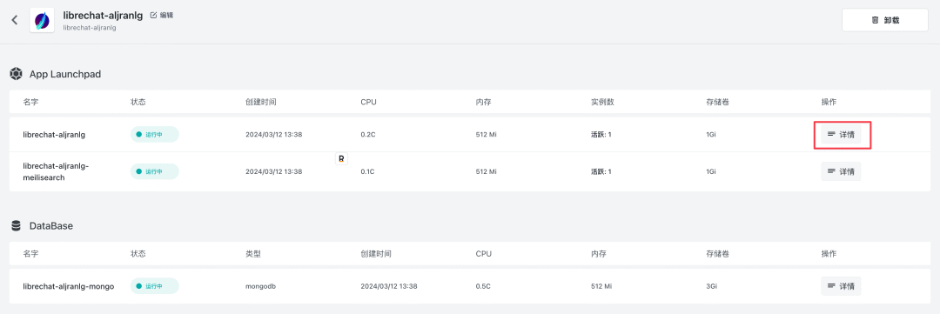This screenshot has width=940, height=314.
Task: Open 详情 for librechat-aljranlg app
Action: click(x=841, y=135)
